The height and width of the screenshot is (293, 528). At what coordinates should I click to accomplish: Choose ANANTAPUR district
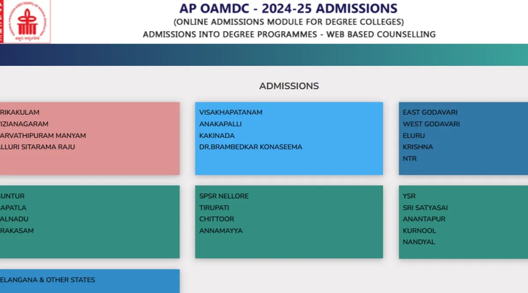[424, 219]
